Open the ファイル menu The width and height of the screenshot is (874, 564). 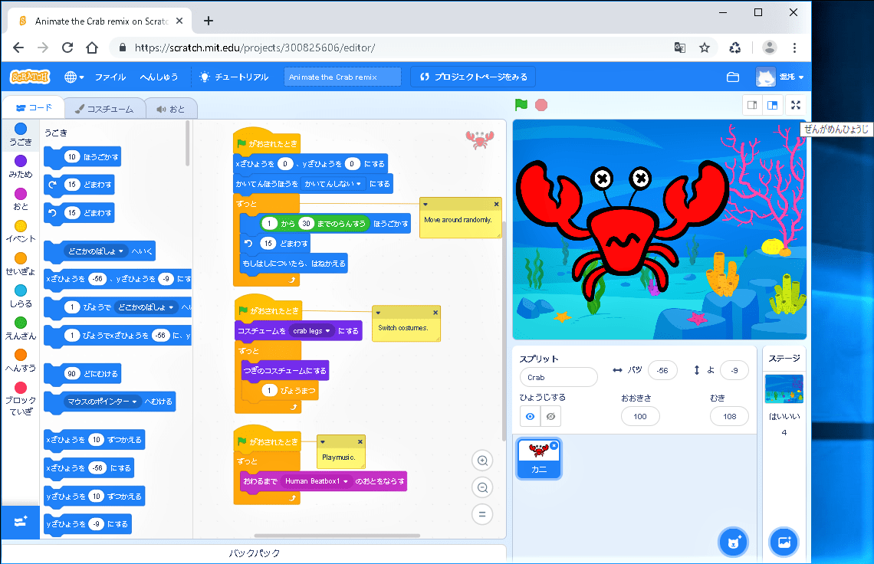pos(110,77)
